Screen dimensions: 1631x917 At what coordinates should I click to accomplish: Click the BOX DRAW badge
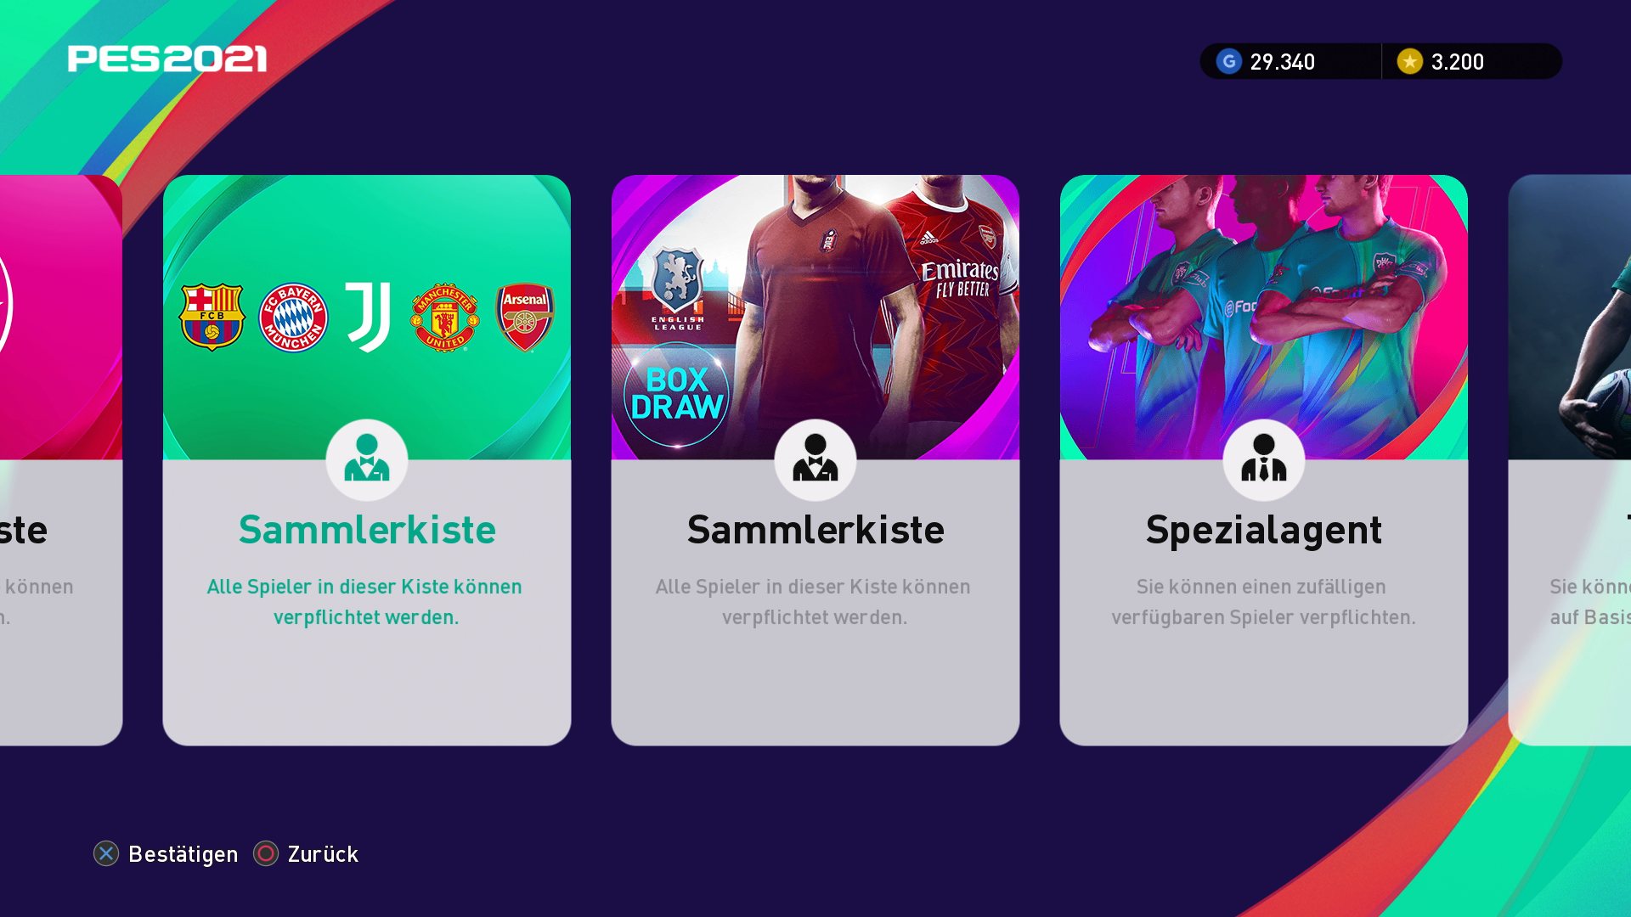tap(677, 394)
